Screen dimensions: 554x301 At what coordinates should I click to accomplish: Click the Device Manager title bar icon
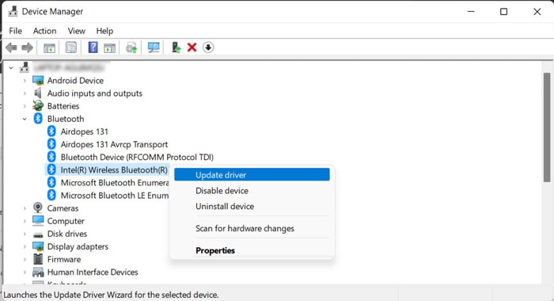pos(13,11)
